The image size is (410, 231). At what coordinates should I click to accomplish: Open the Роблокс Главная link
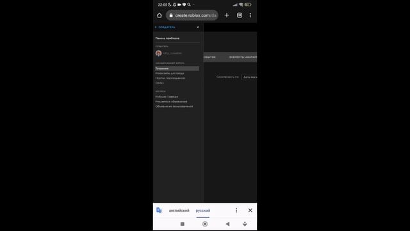(x=167, y=97)
